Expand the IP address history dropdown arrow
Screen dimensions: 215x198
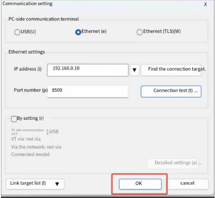[x=134, y=70]
